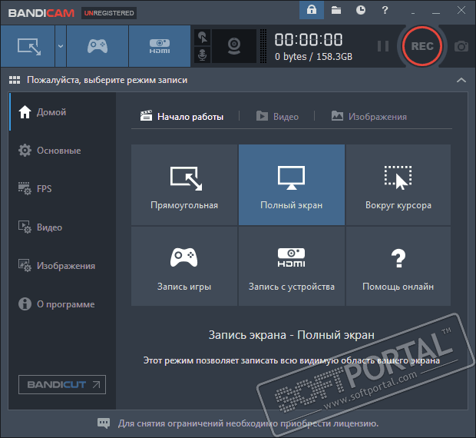
Task: Click the pause recording button
Action: click(383, 46)
